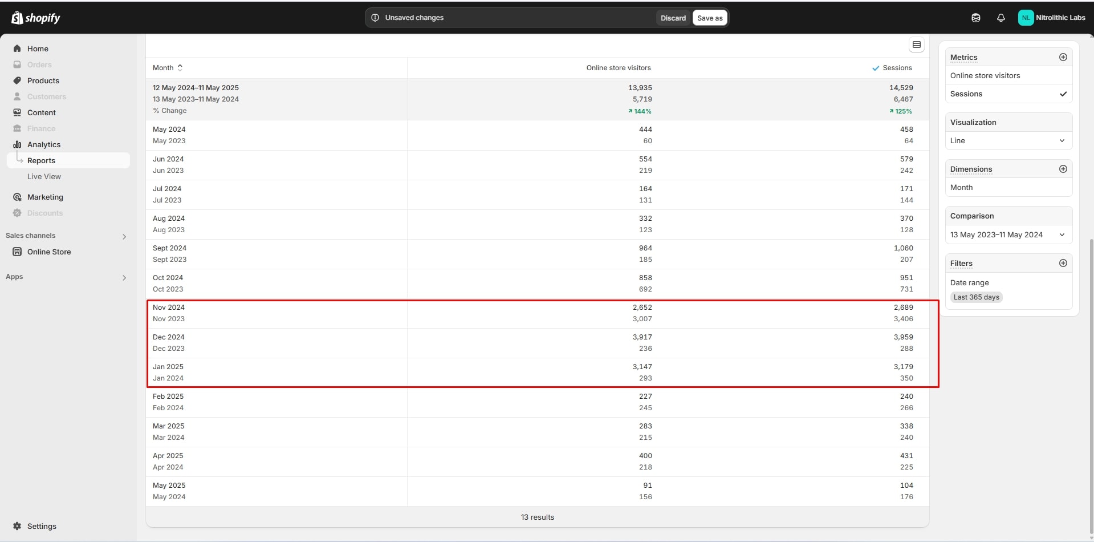The width and height of the screenshot is (1094, 542).
Task: Click the table layout icon above Sessions
Action: coord(916,45)
